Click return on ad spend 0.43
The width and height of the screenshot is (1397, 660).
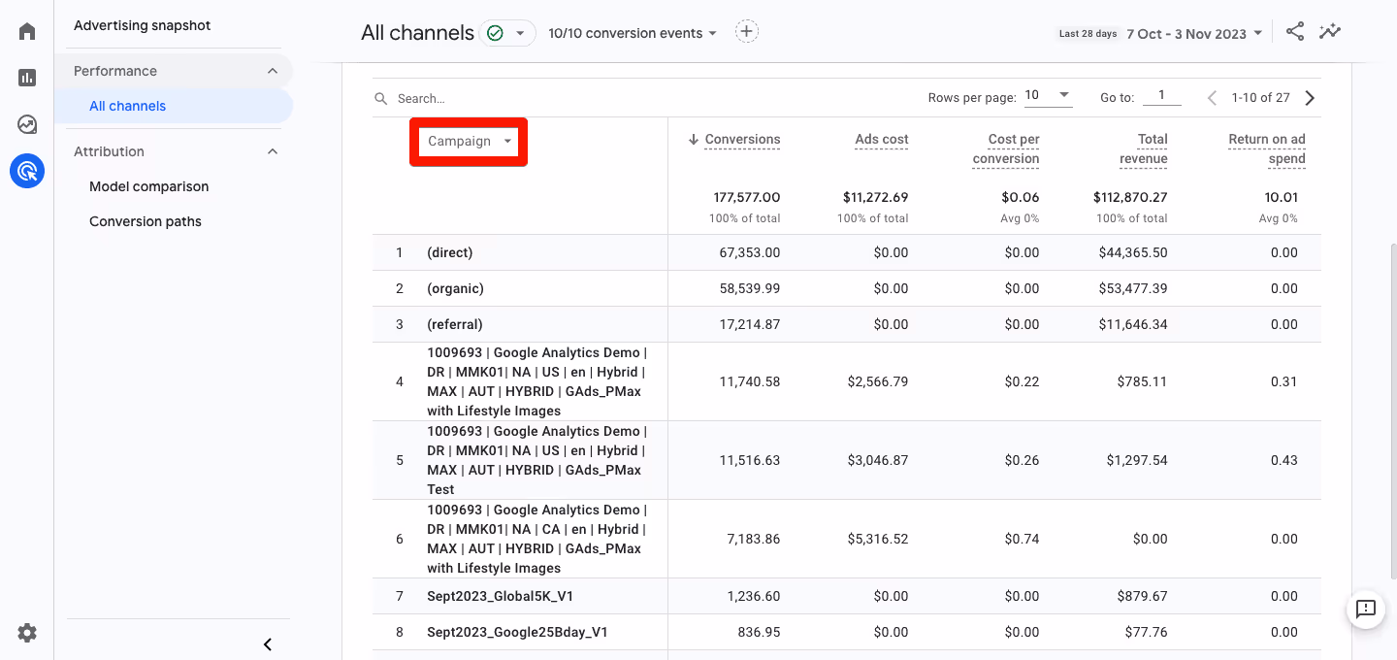pyautogui.click(x=1284, y=460)
